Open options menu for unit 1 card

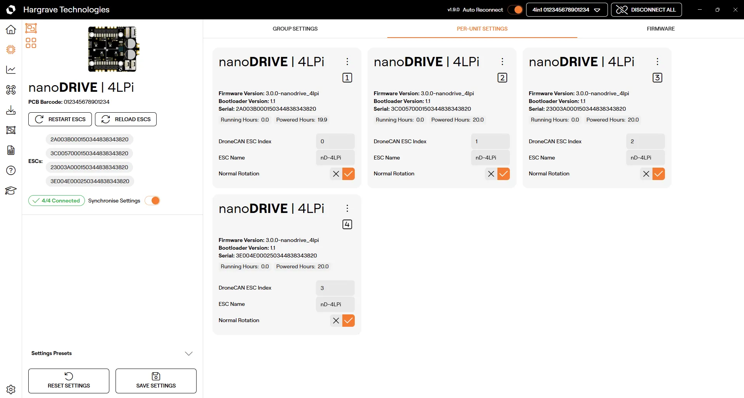[347, 62]
